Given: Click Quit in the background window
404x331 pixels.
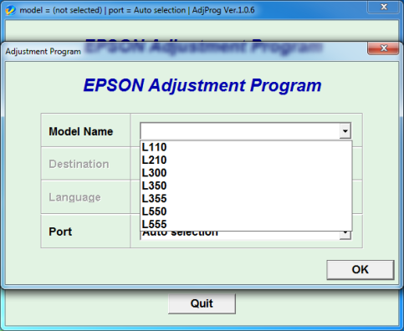Looking at the screenshot, I should (202, 303).
